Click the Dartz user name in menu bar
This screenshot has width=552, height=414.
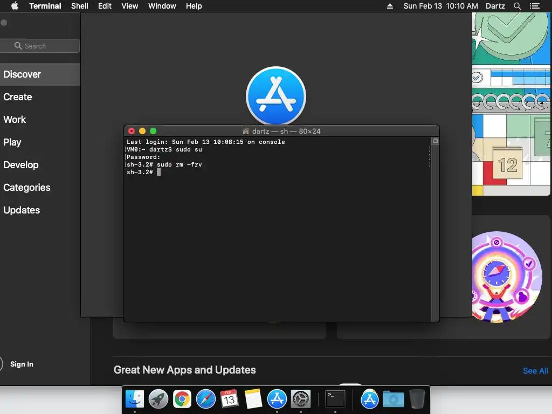coord(495,6)
